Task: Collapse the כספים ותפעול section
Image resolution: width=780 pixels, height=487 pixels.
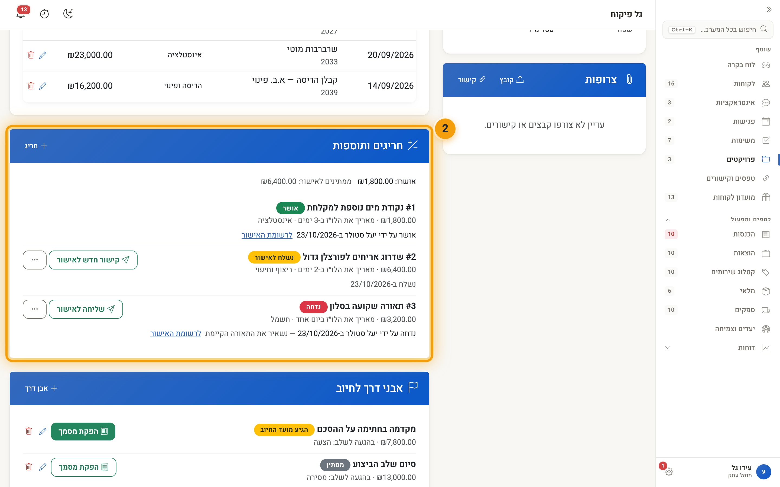Action: click(668, 220)
